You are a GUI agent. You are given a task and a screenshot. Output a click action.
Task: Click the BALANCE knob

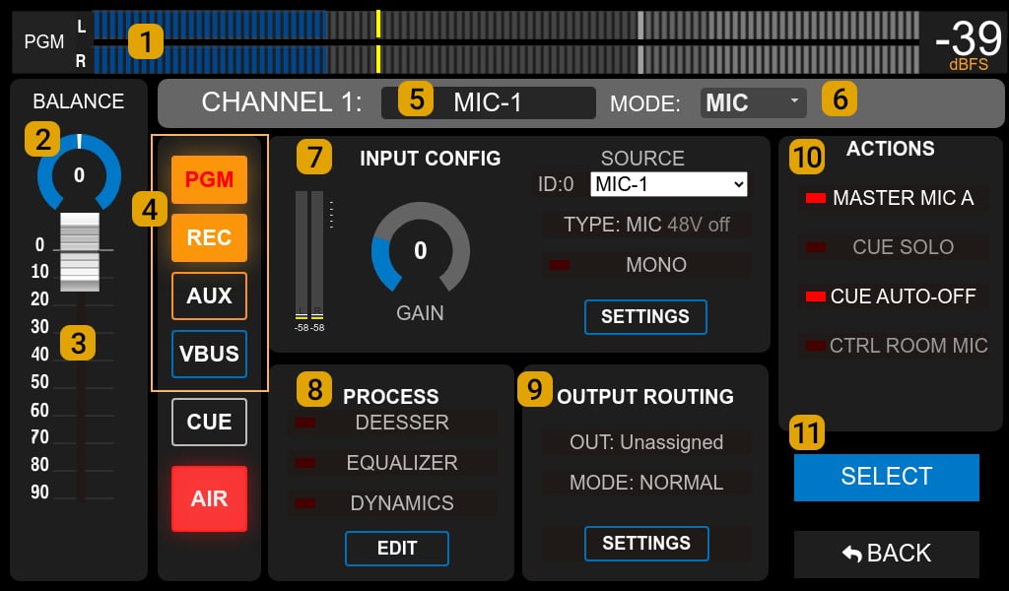pyautogui.click(x=79, y=173)
